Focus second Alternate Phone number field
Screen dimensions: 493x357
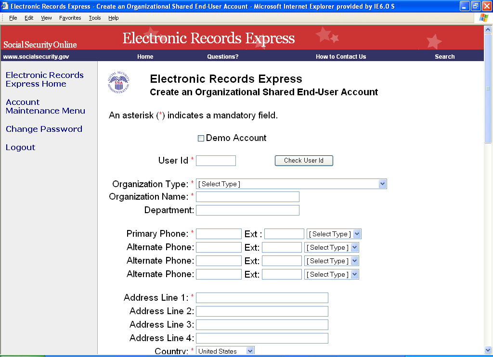click(x=219, y=261)
